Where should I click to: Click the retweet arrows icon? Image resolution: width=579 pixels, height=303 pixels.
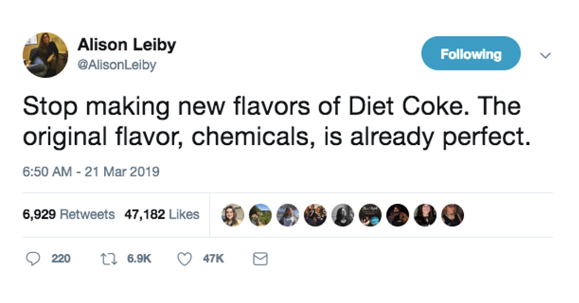(109, 260)
